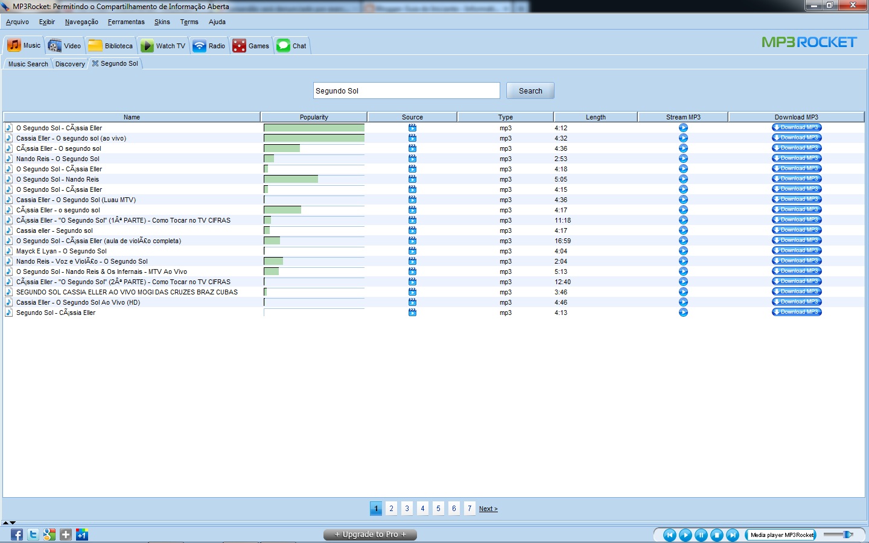Click source icon for the 12:40 TV CIFRAS row
This screenshot has height=543, width=869.
tap(412, 281)
